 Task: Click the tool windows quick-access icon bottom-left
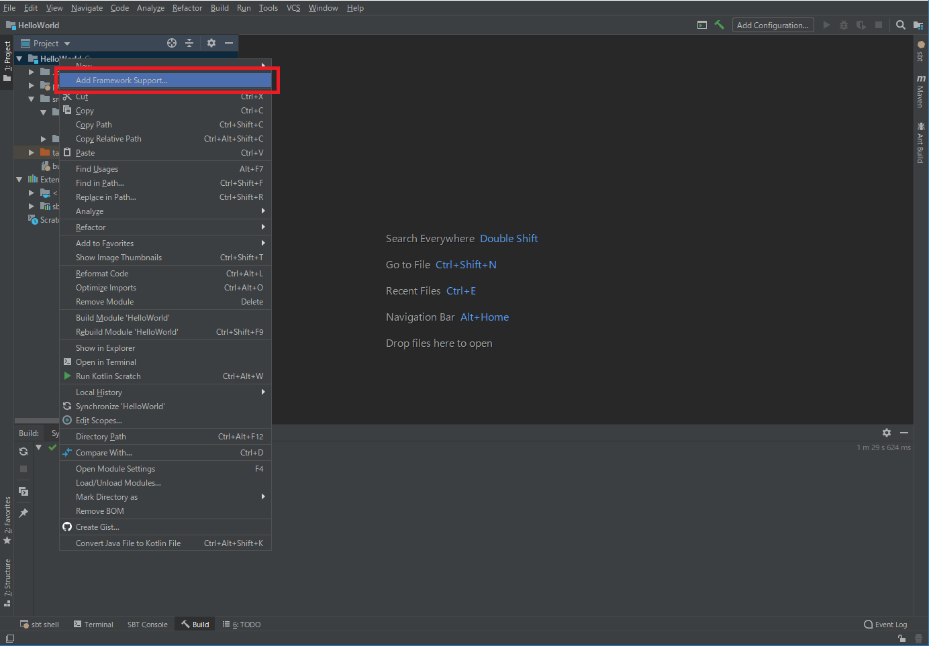point(10,639)
